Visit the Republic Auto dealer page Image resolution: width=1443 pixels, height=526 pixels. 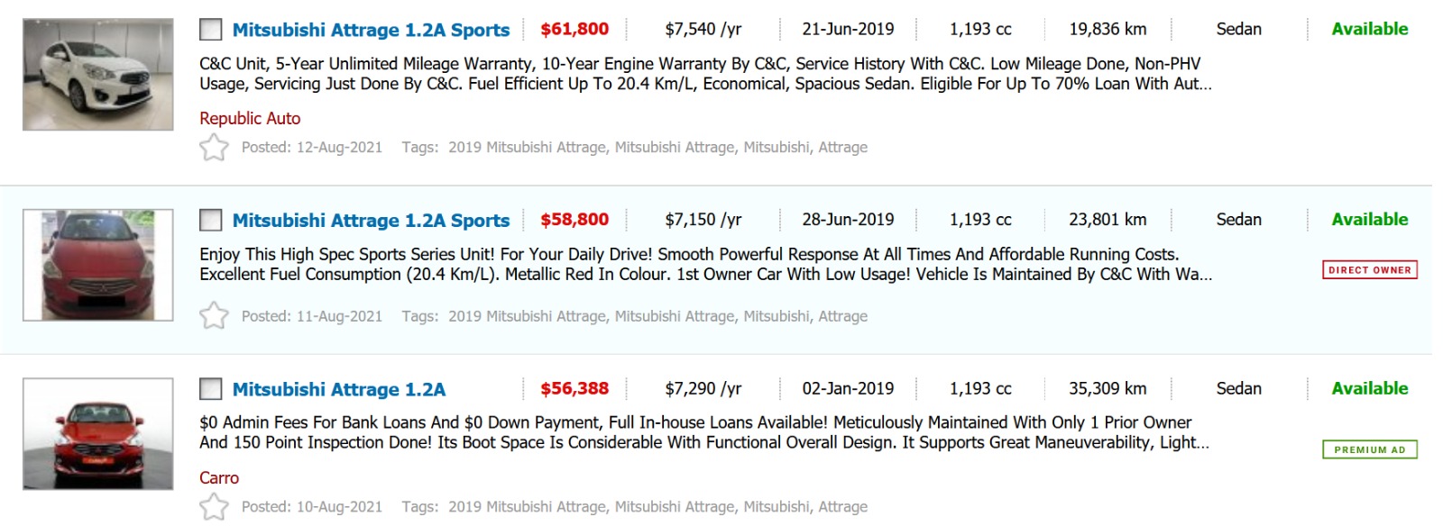[x=250, y=118]
